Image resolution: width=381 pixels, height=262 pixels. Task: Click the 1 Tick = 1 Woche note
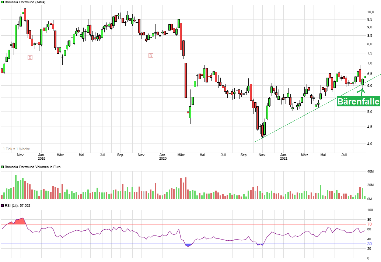16,149
